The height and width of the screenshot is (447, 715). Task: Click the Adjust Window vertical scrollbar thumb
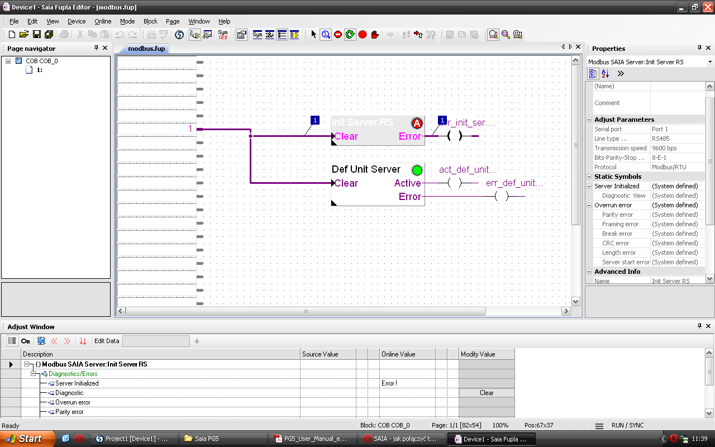tap(710, 372)
